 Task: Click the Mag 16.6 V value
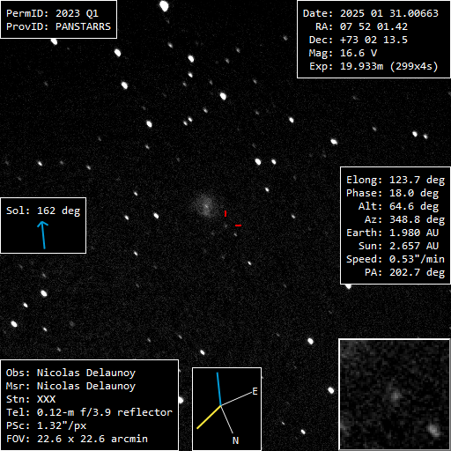click(x=343, y=53)
